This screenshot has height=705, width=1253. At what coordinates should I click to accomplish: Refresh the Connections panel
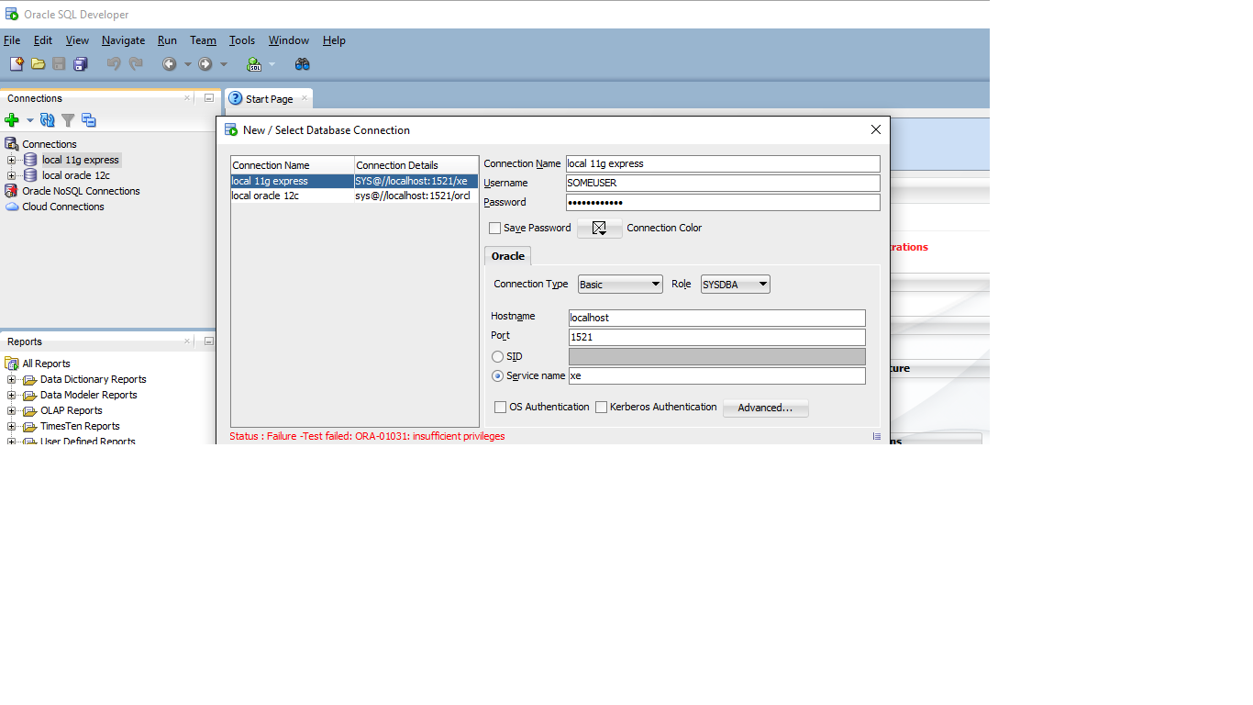click(x=47, y=120)
